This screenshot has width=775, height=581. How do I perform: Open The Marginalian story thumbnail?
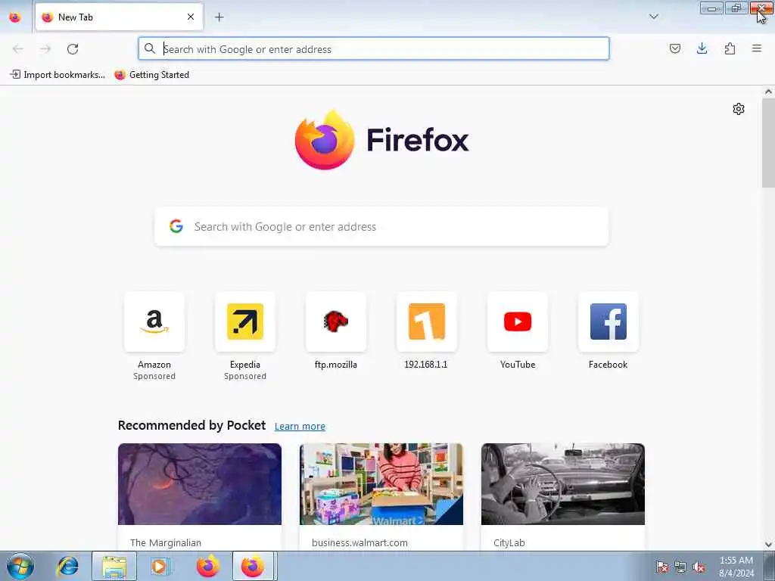(200, 484)
